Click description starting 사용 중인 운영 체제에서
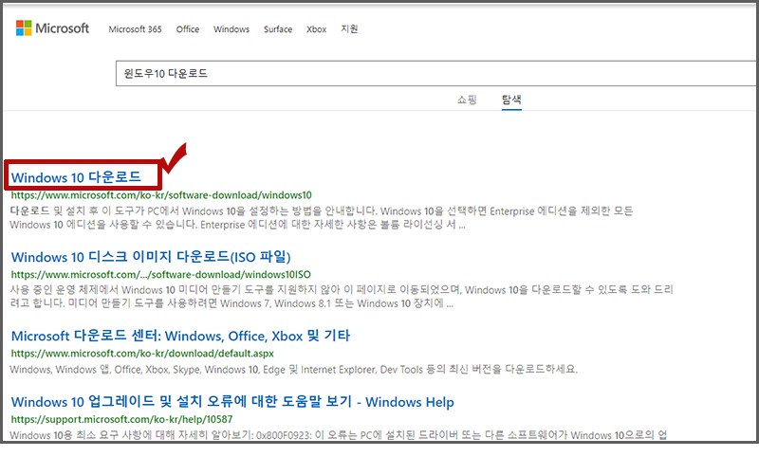The image size is (759, 457). [x=342, y=297]
